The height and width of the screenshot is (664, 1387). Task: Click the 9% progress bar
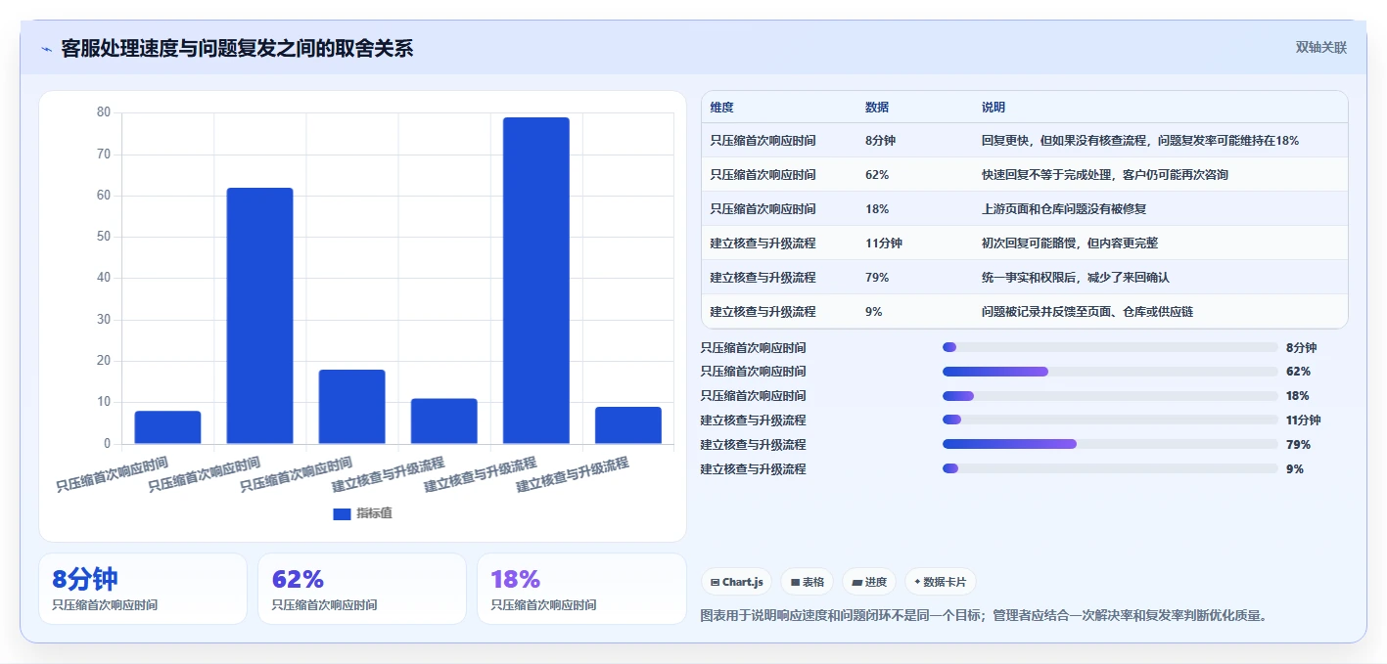point(1110,468)
